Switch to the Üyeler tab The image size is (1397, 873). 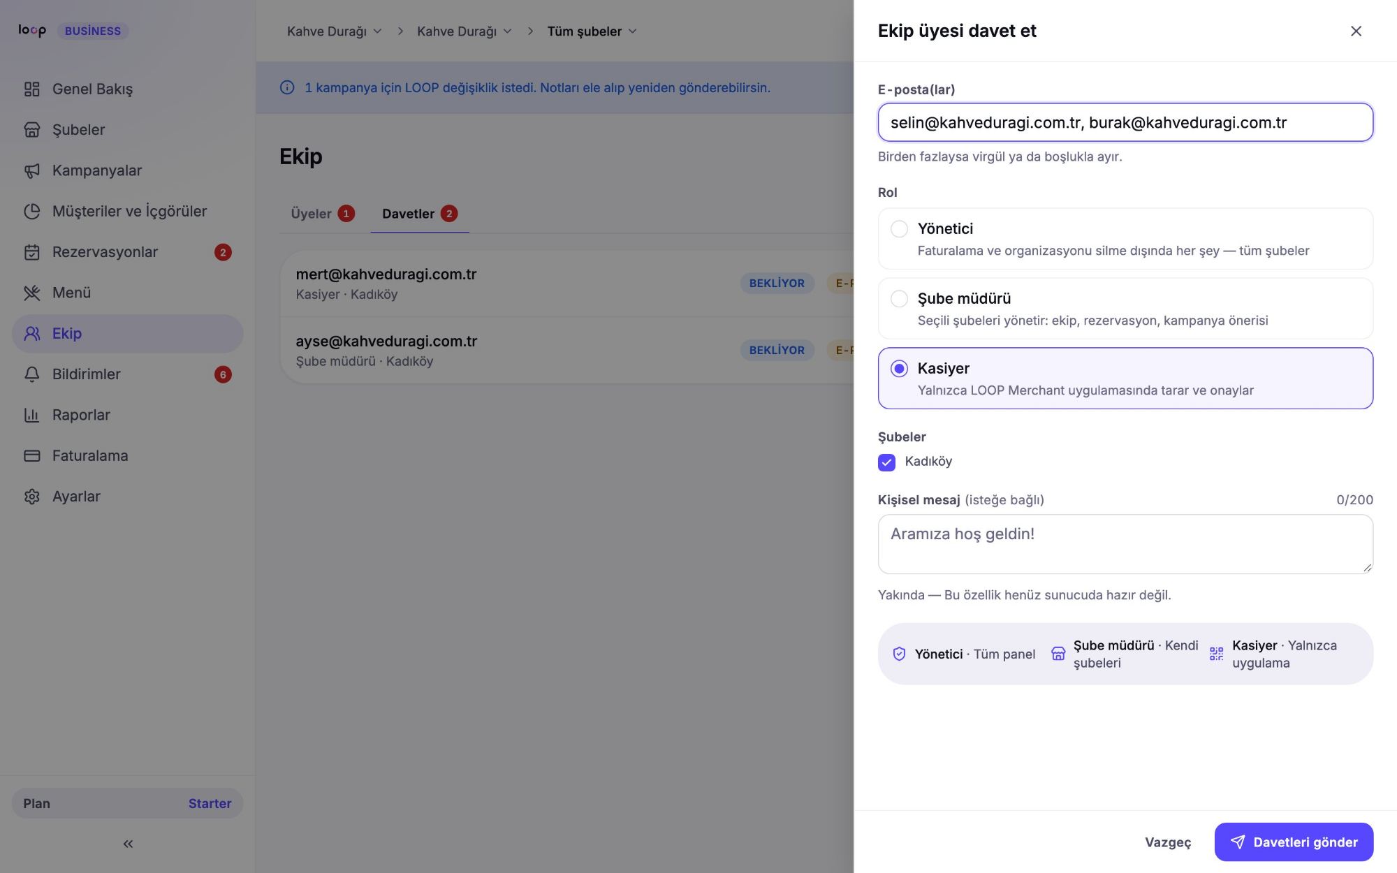pyautogui.click(x=323, y=214)
